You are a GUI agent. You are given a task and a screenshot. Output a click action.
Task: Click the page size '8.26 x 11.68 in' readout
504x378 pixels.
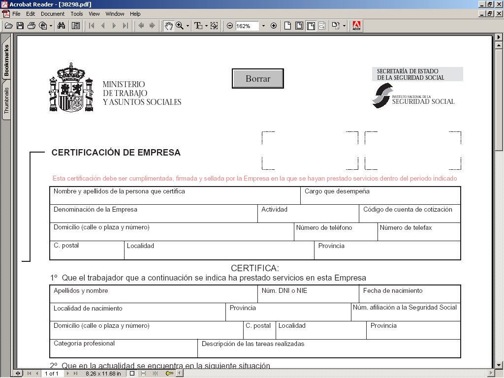coord(103,373)
